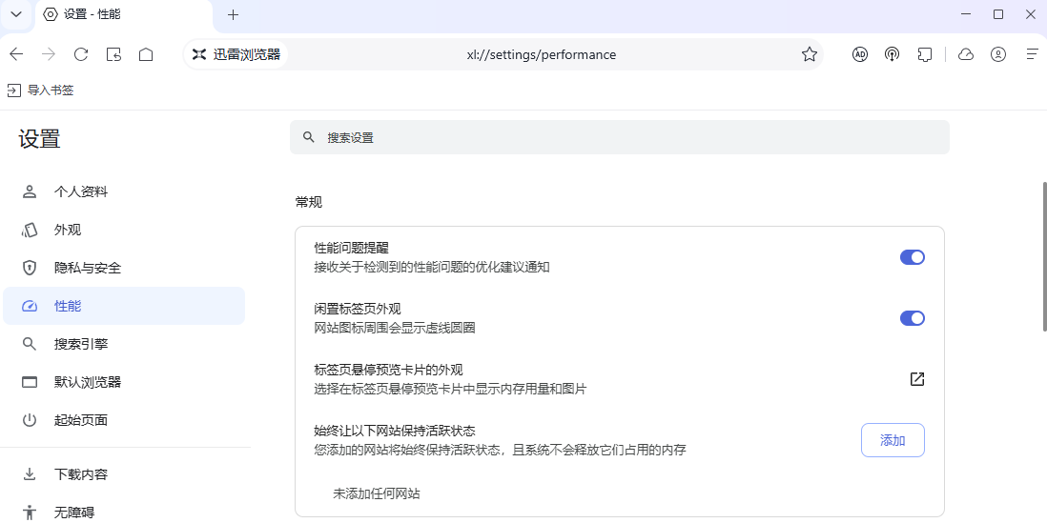The image size is (1047, 523).
Task: Open 隐私与安全 settings section
Action: coord(124,269)
